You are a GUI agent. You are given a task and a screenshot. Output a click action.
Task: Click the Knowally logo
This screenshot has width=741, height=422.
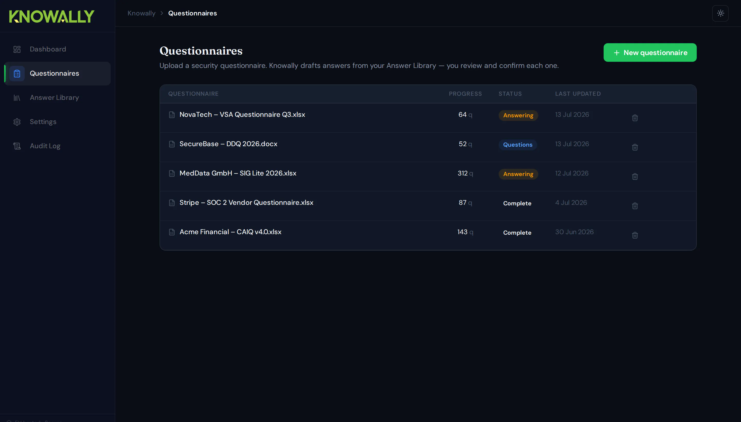point(51,16)
